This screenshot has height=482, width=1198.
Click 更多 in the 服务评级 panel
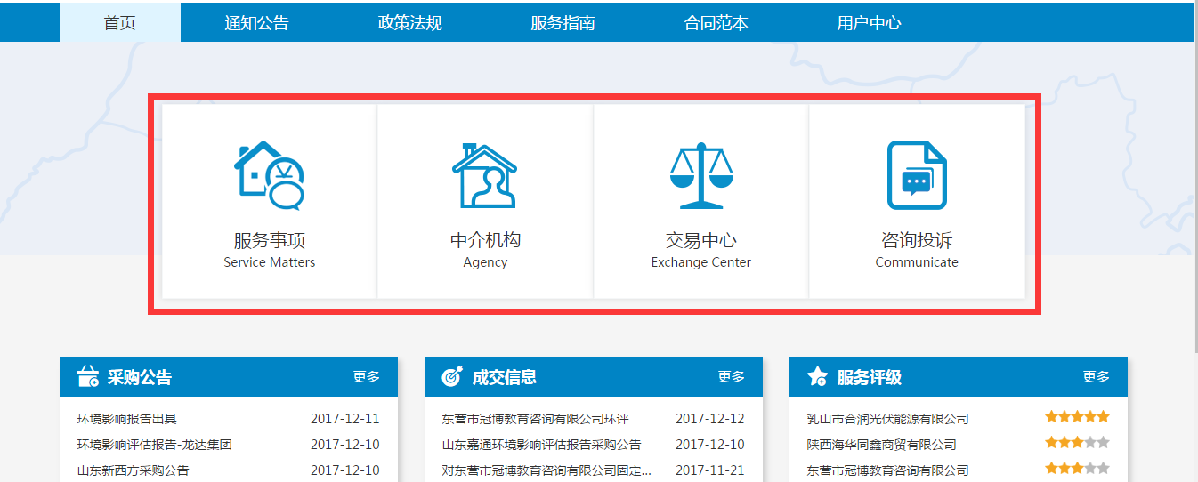tap(1096, 377)
